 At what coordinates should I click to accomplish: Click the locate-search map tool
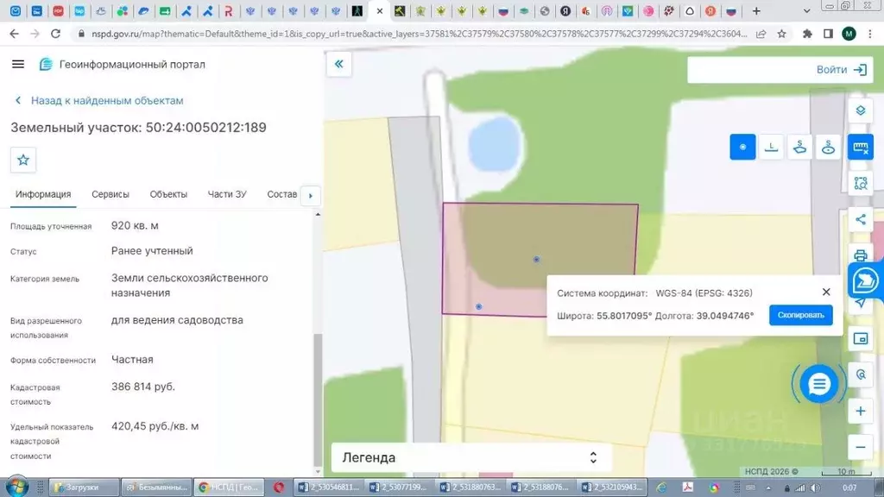point(861,374)
